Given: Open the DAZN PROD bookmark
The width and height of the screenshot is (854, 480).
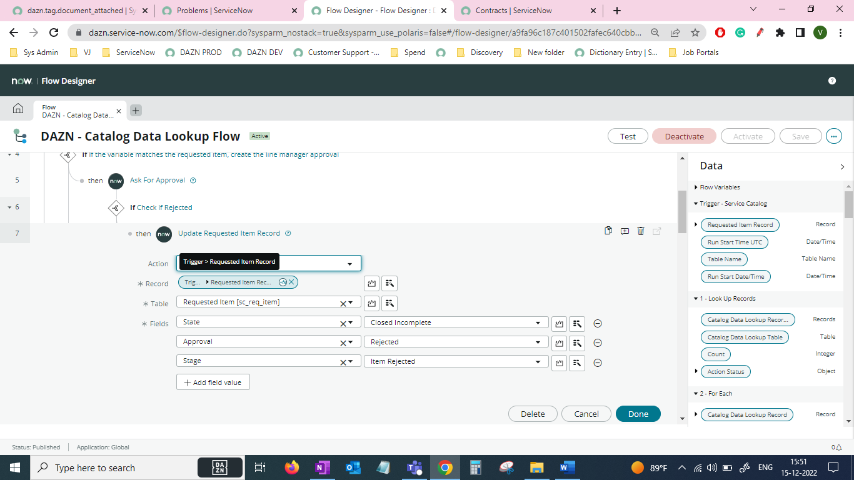Looking at the screenshot, I should (x=194, y=52).
